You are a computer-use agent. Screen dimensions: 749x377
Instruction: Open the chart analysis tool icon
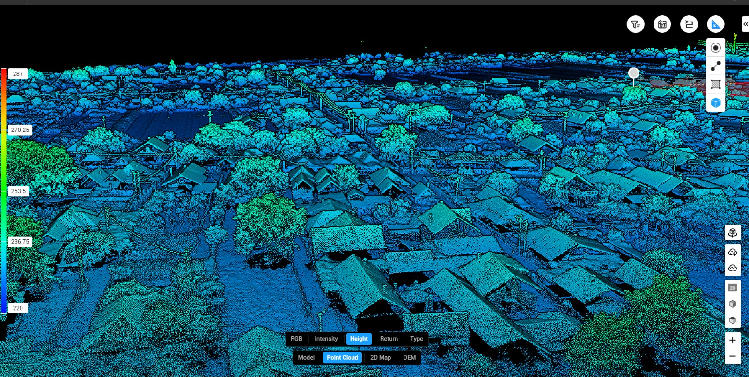point(662,24)
